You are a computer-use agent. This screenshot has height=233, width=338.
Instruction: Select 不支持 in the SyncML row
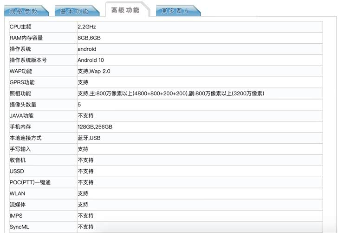pos(85,227)
